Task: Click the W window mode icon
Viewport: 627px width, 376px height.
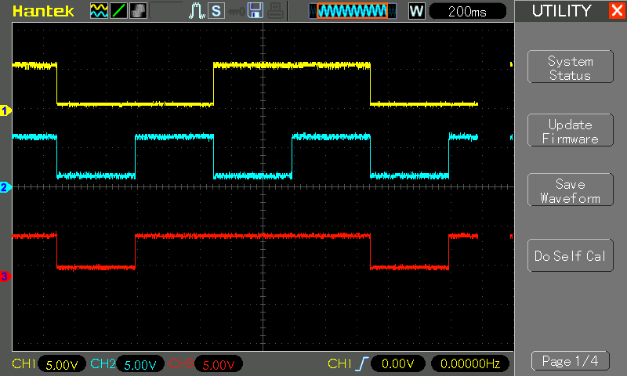Action: click(x=417, y=11)
